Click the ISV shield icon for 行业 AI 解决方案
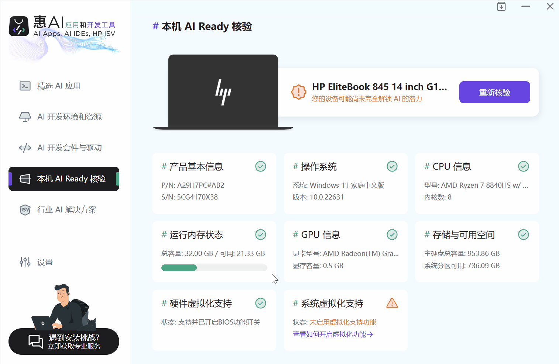Image resolution: width=559 pixels, height=364 pixels. [25, 210]
